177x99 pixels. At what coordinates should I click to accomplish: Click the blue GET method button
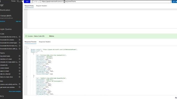[x=27, y=2]
